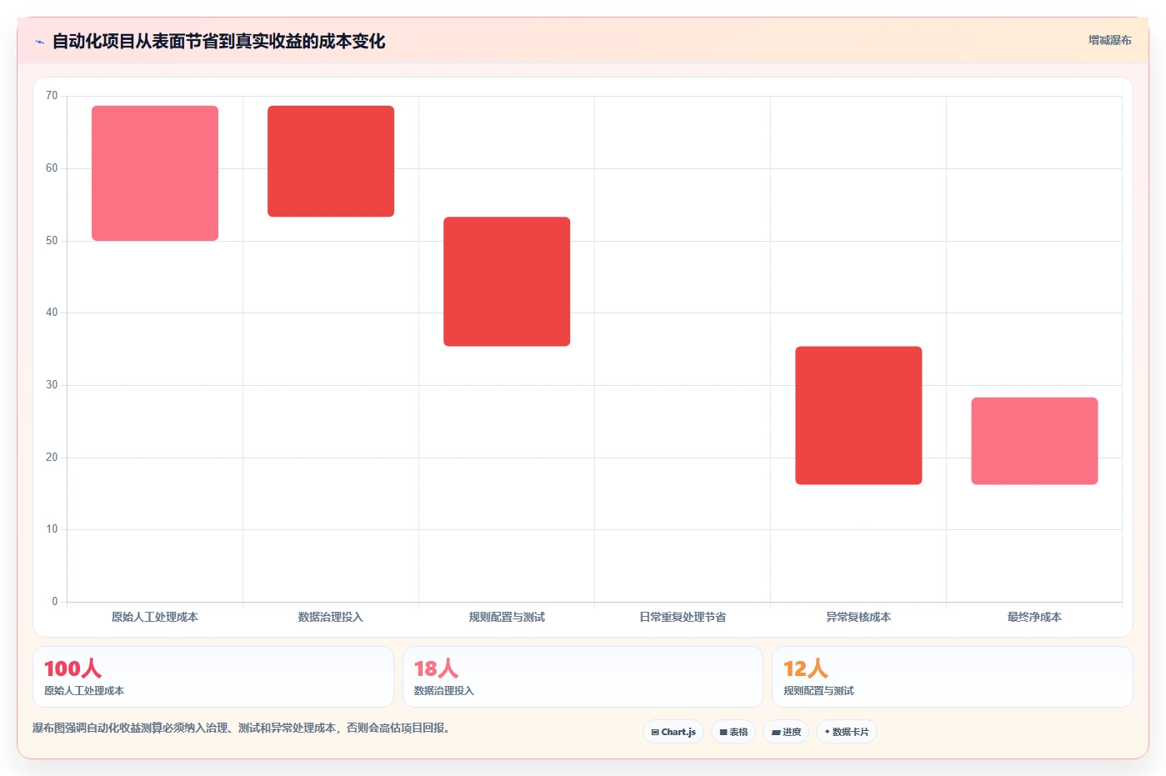Viewport: 1166px width, 776px height.
Task: Click x-axis label 最终净成本
Action: pos(1034,618)
